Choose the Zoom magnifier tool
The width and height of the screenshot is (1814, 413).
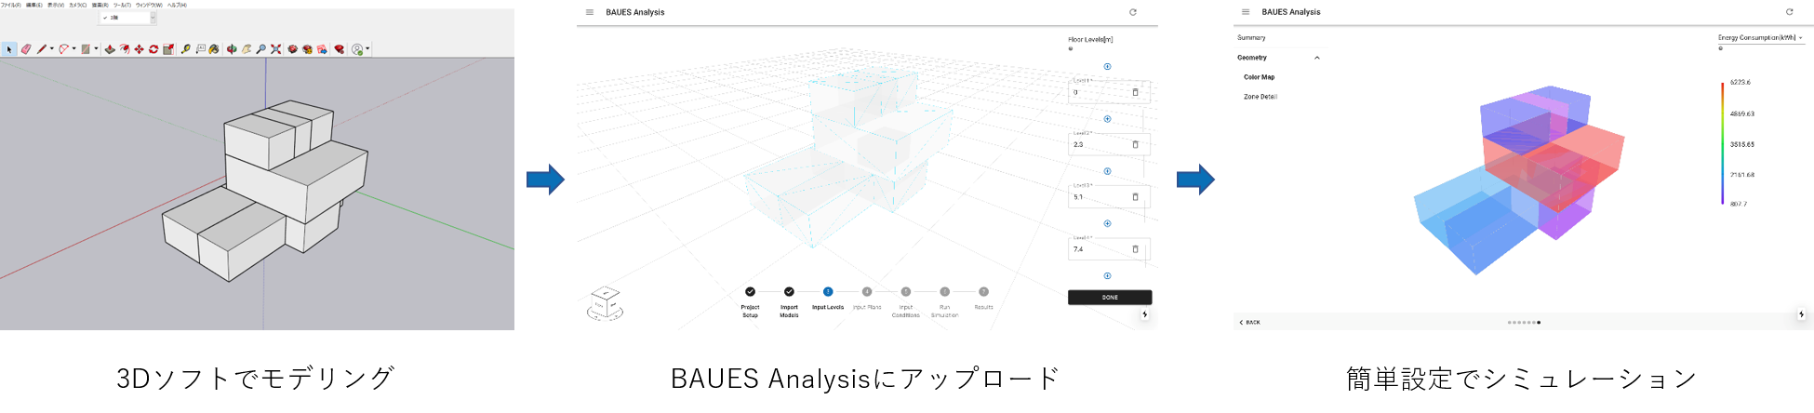[x=260, y=49]
